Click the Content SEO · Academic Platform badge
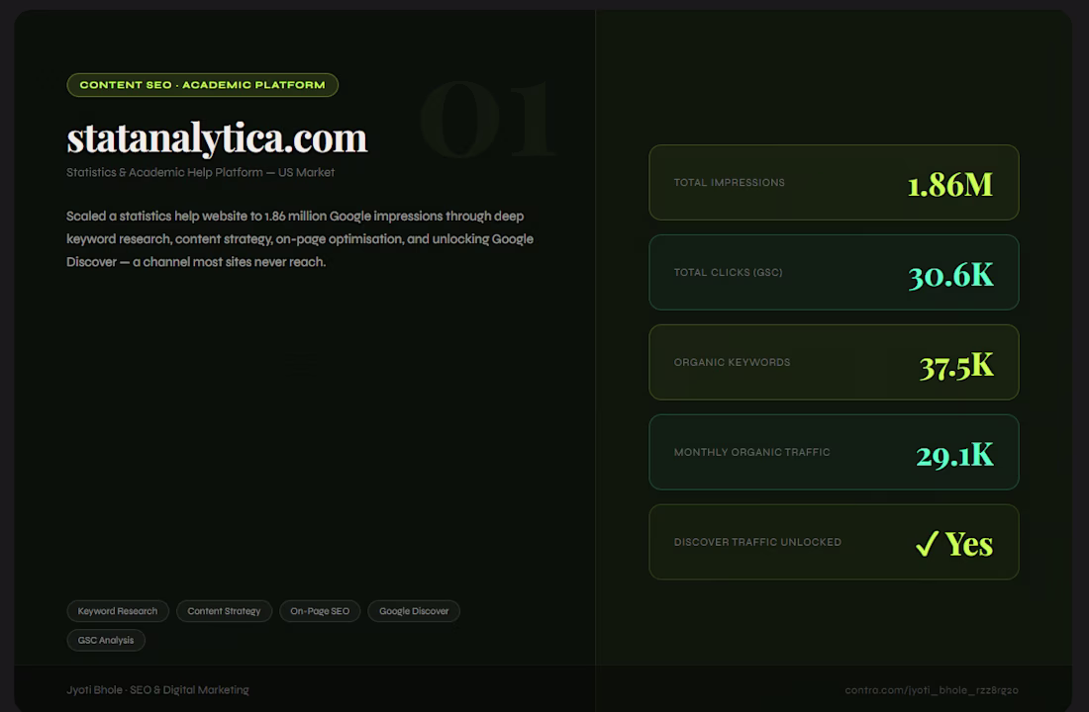 pyautogui.click(x=202, y=85)
